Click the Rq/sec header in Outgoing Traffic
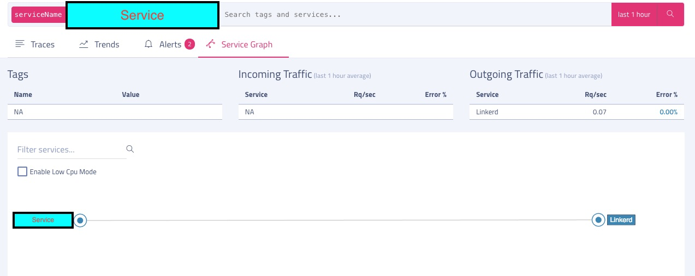 click(x=596, y=95)
